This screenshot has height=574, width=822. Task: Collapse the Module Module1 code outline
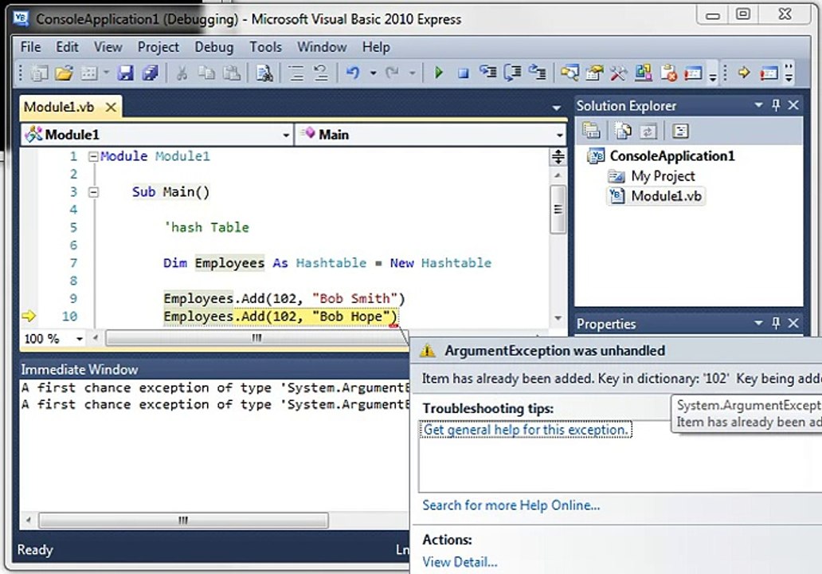[x=93, y=155]
